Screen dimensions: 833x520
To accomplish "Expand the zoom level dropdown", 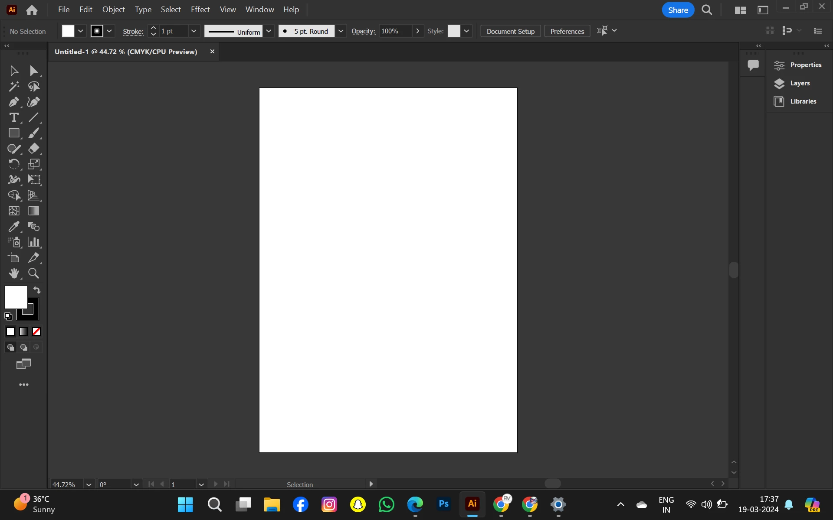I will coord(89,484).
